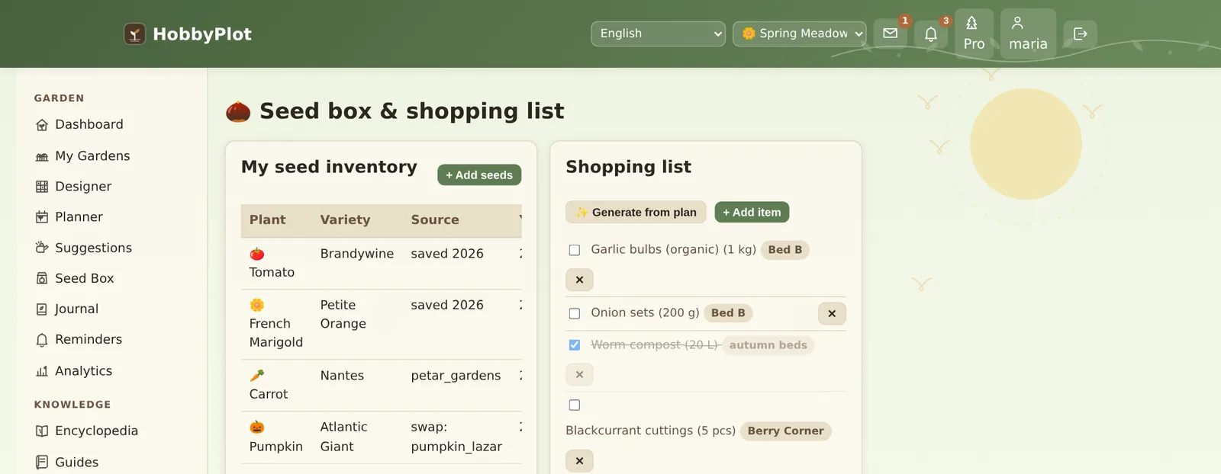Click the Berry Corner tag
This screenshot has height=474, width=1221.
785,431
